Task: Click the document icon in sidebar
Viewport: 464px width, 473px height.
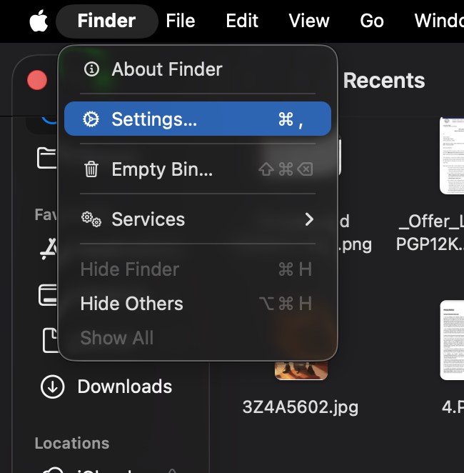Action: coord(50,340)
